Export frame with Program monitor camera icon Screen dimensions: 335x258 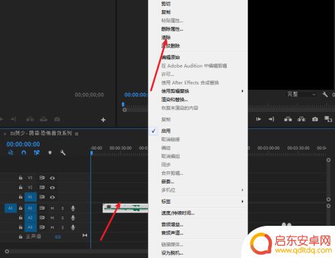point(315,119)
